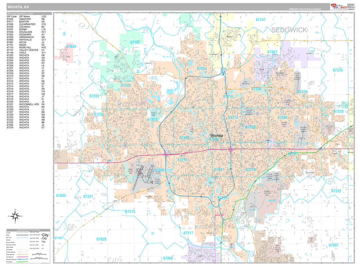Click the 67204 ZIP label on map
Screen dimensions: 360x267
202,68
